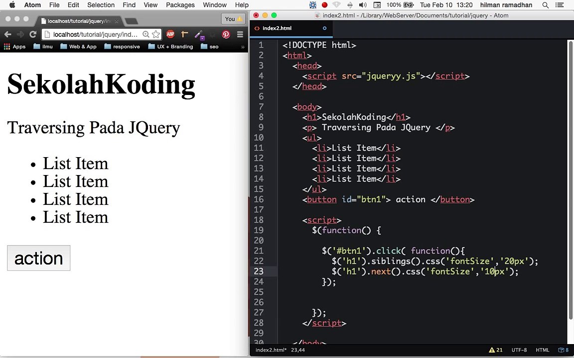Click the SekolahKoding heading on the page

click(101, 85)
